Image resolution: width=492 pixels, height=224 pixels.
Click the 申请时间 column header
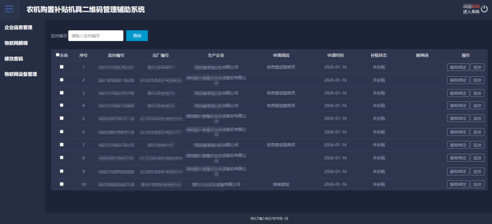335,55
